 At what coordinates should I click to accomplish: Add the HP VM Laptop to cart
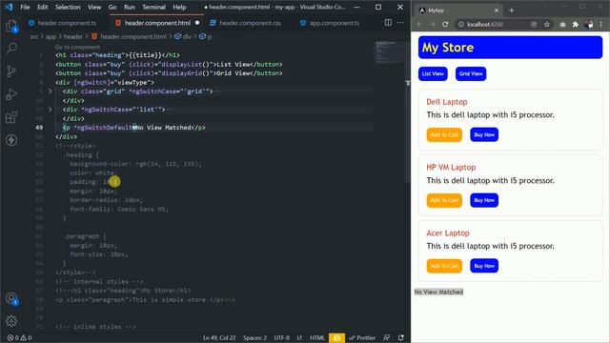click(444, 200)
